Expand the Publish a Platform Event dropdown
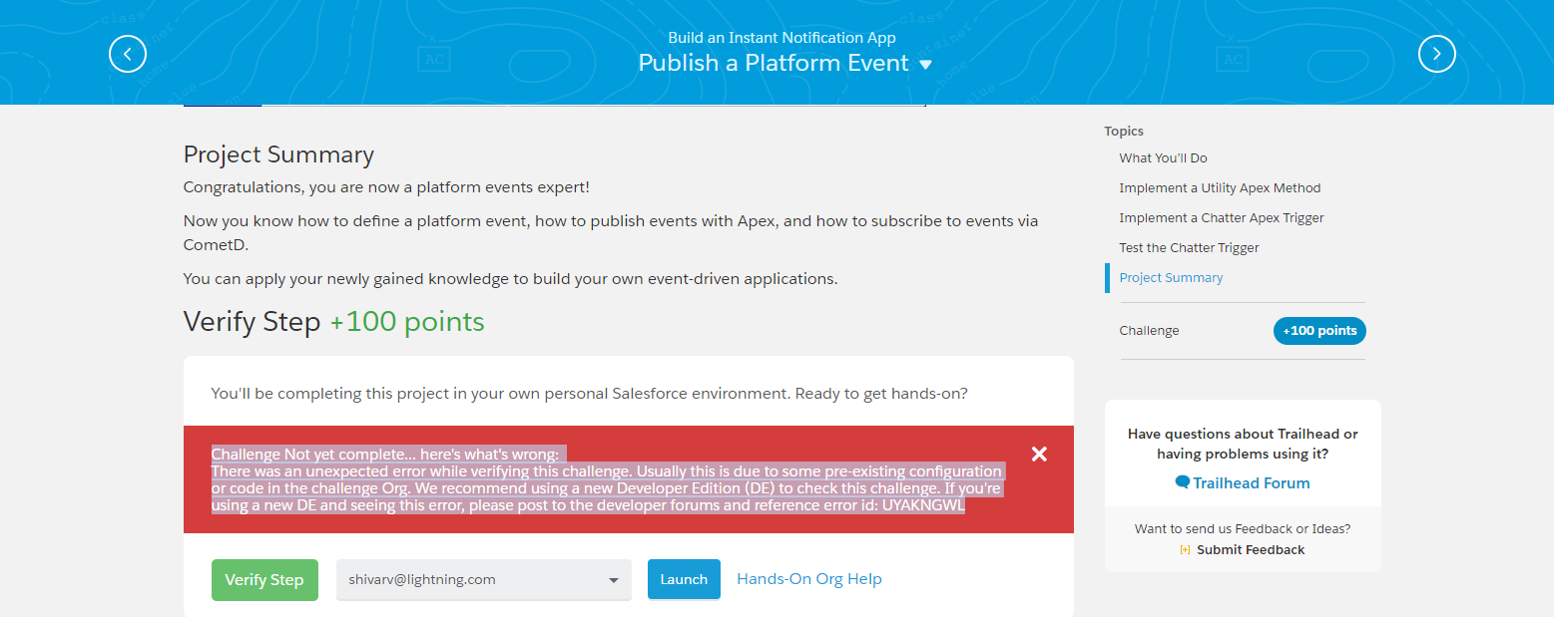 pyautogui.click(x=925, y=65)
